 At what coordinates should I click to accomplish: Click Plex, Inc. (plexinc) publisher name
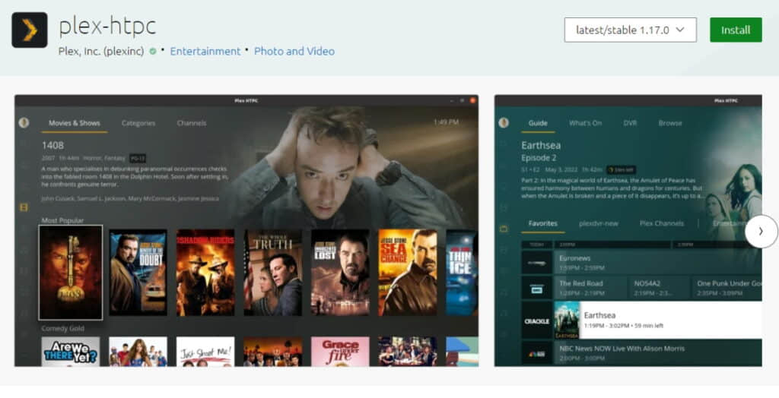pos(101,51)
